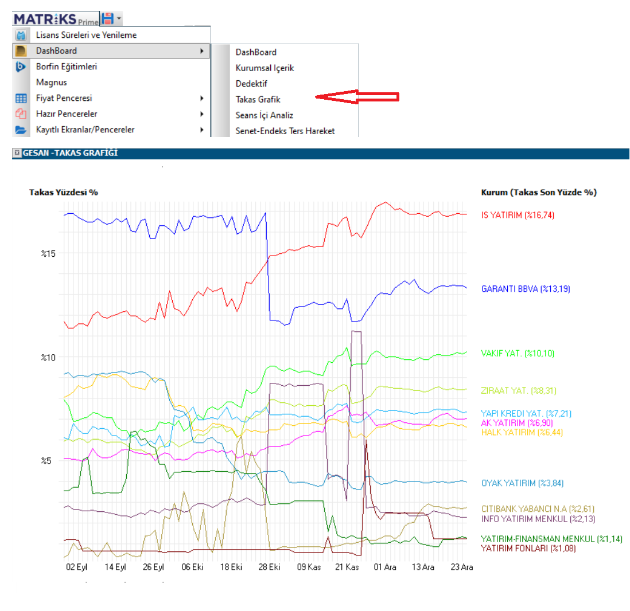
Task: Click the Takas Yüzdesi % axis title
Action: [x=64, y=193]
